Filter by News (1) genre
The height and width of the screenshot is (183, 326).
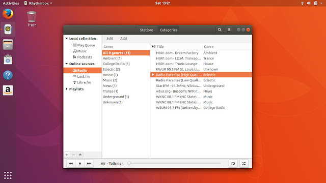coord(126,86)
